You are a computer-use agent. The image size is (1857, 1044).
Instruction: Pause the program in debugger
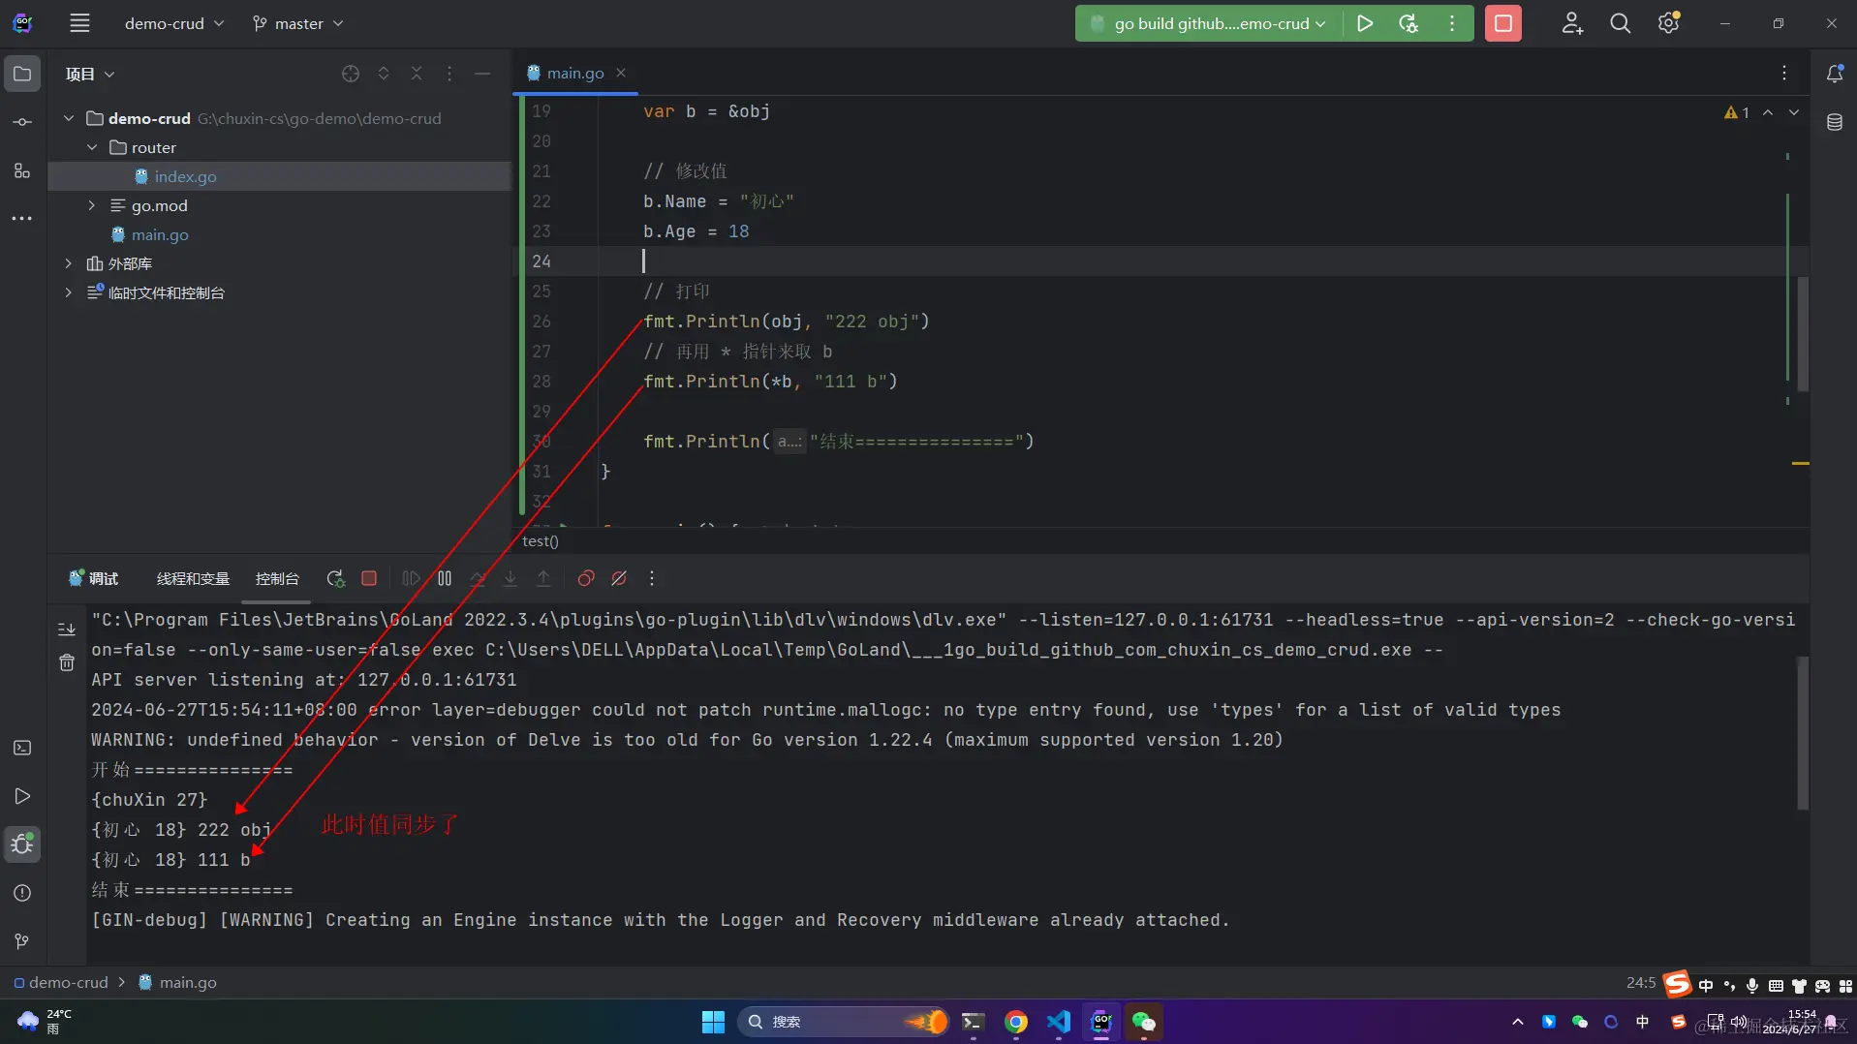click(x=445, y=578)
